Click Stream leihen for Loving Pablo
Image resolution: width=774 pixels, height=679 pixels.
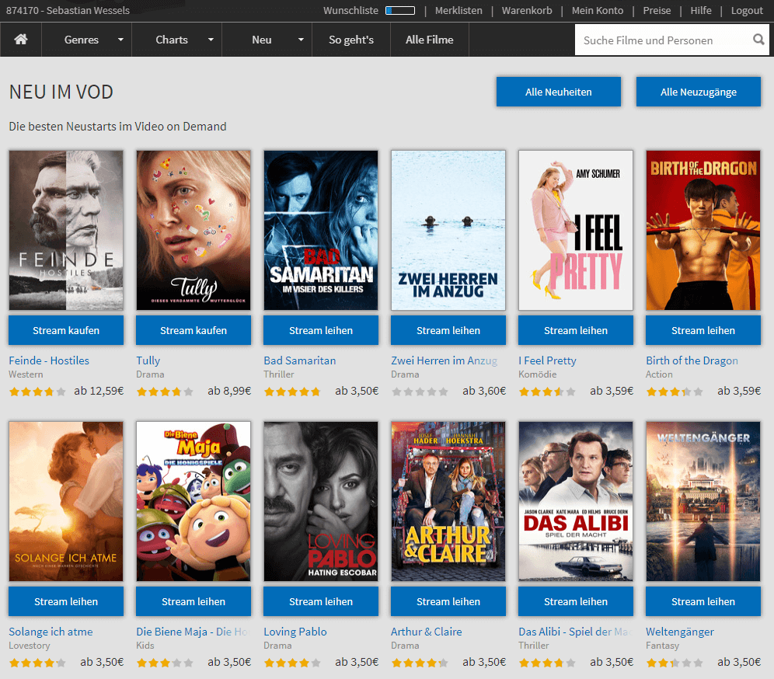pos(321,601)
